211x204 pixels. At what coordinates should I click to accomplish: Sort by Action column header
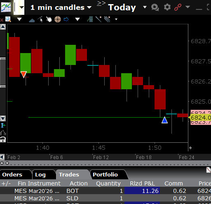[79, 183]
